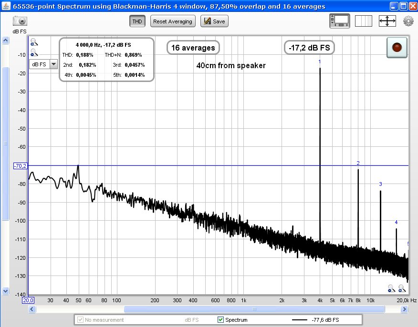The width and height of the screenshot is (418, 327).
Task: Open spectrum settings via gear icon
Action: [x=408, y=21]
